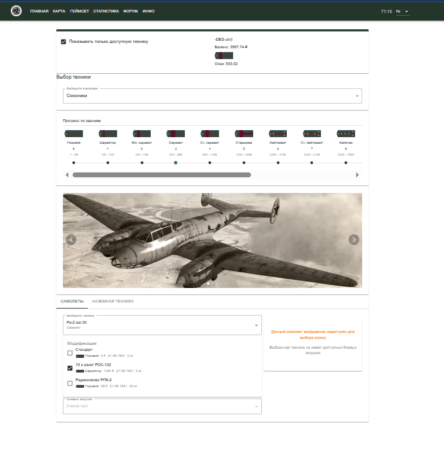Uncheck 'Показывать только доступную технику' checkbox
The width and height of the screenshot is (444, 475).
point(63,42)
